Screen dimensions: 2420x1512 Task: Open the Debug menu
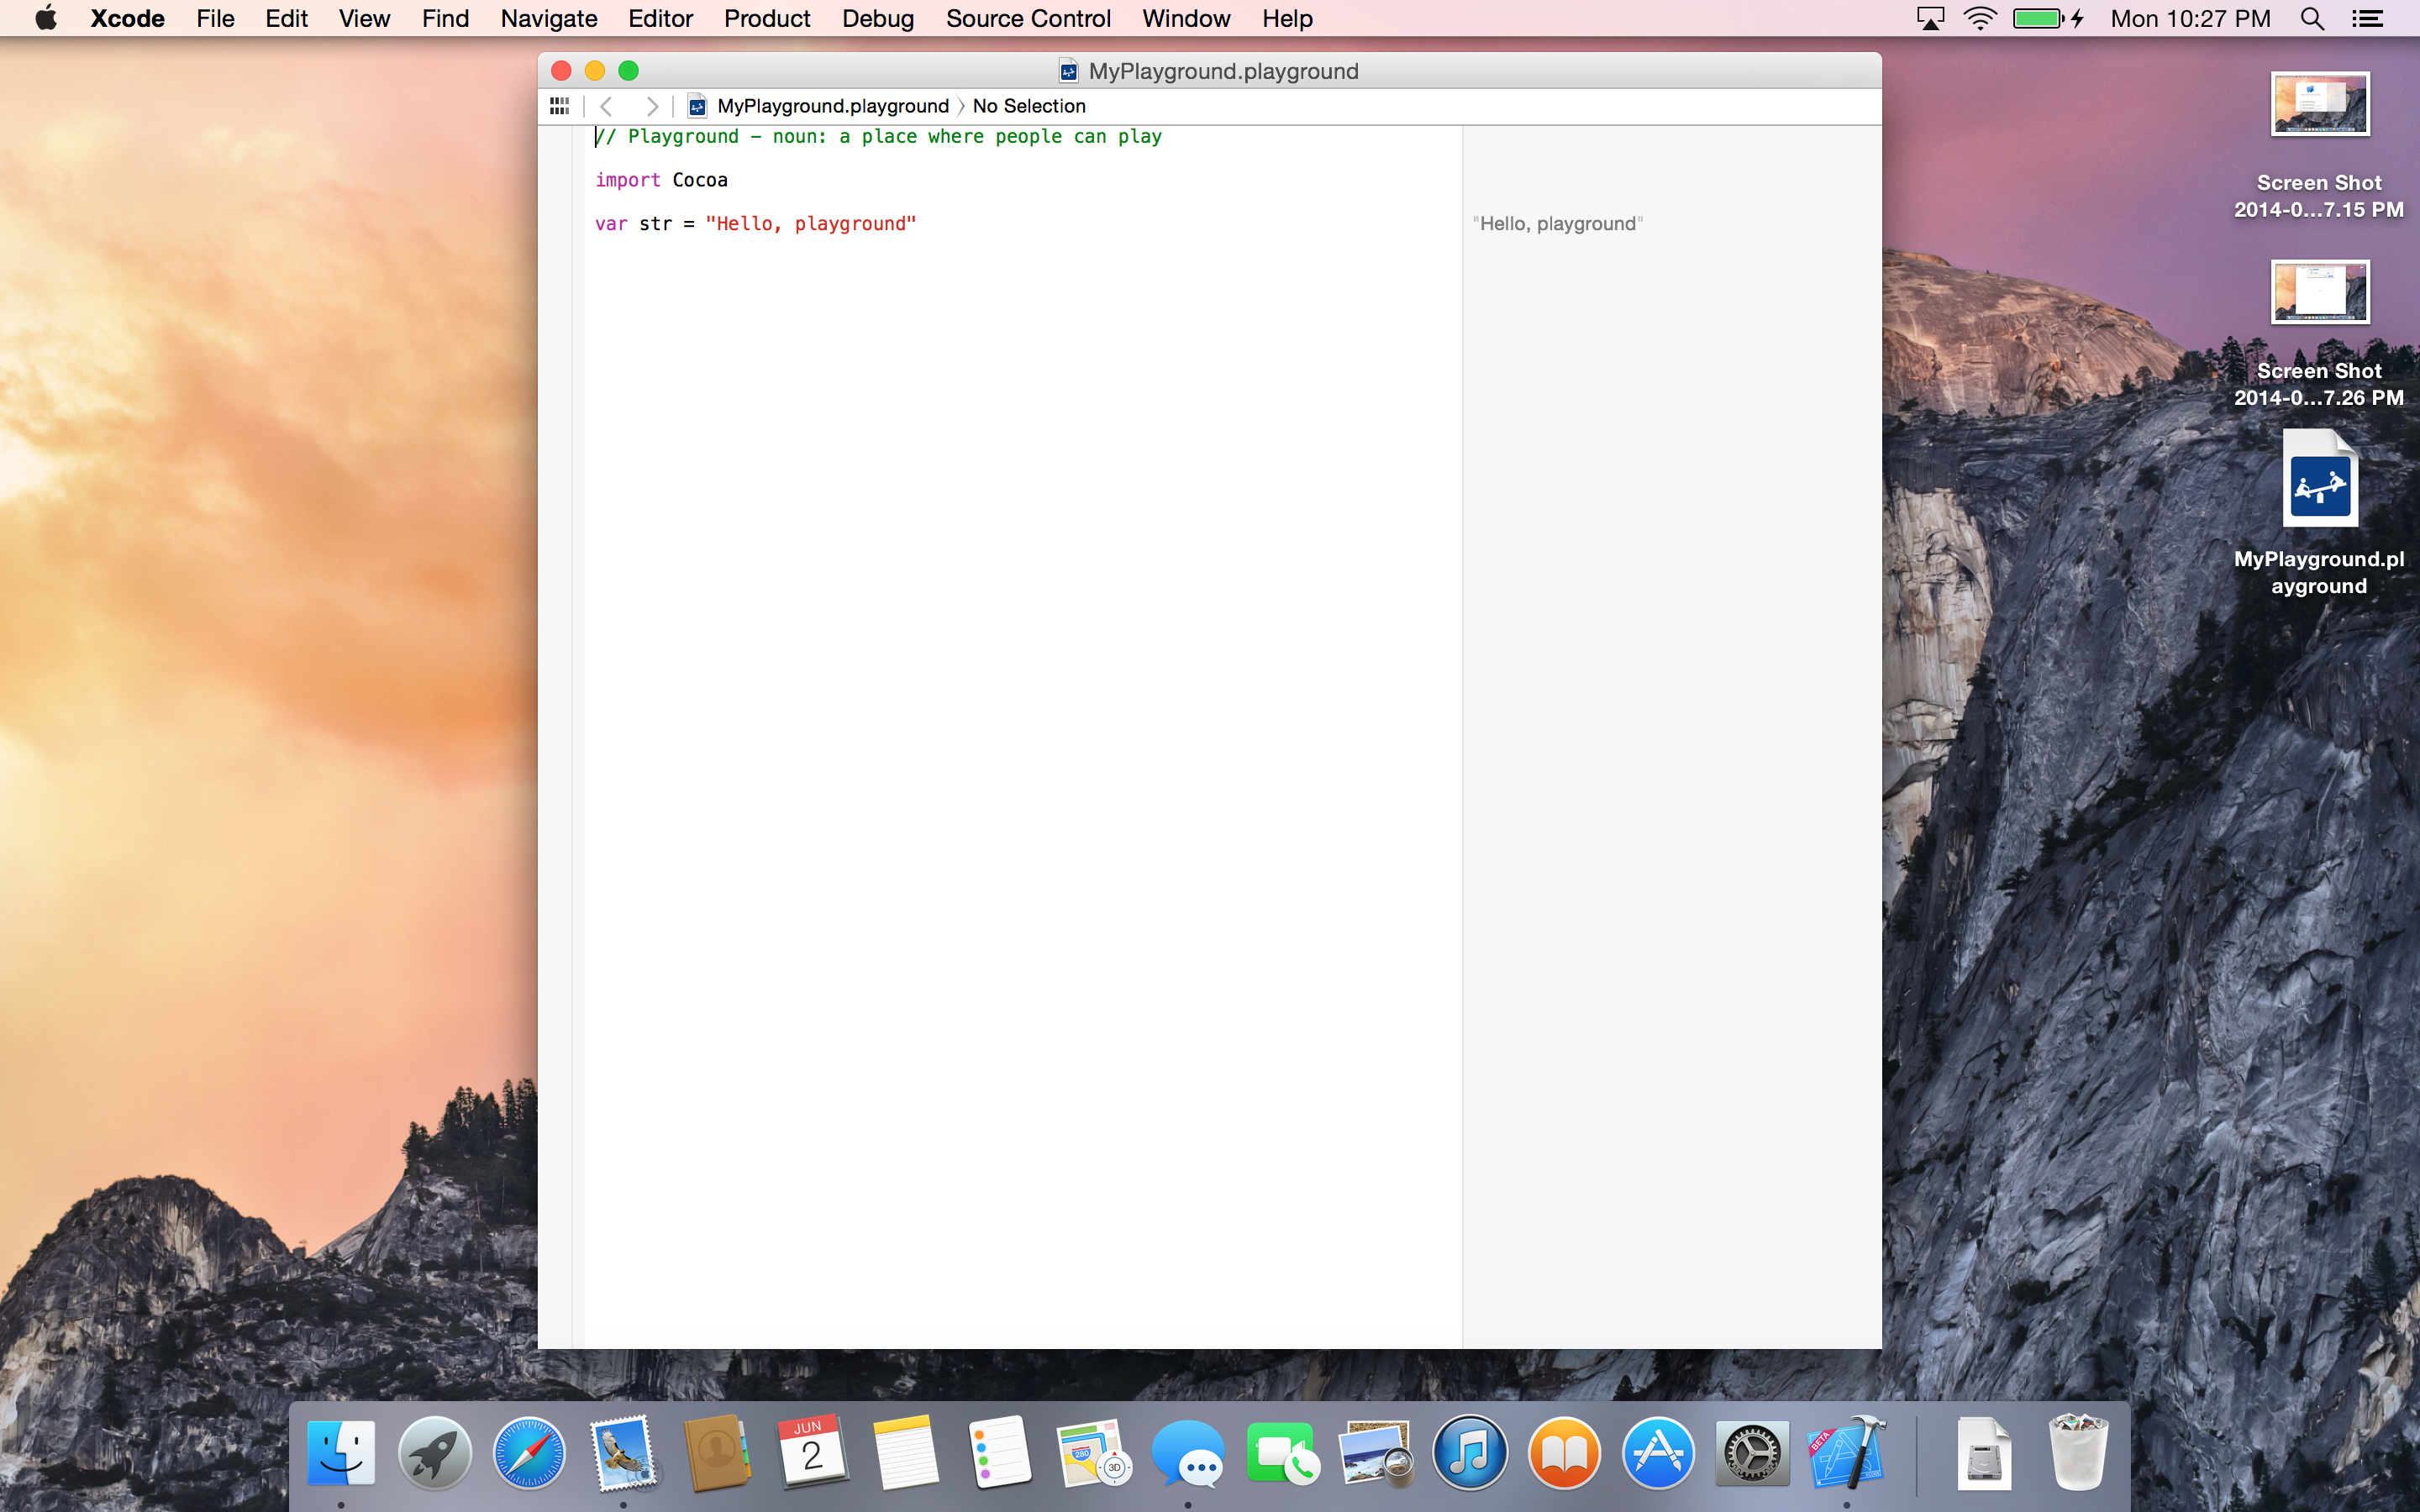tap(877, 19)
